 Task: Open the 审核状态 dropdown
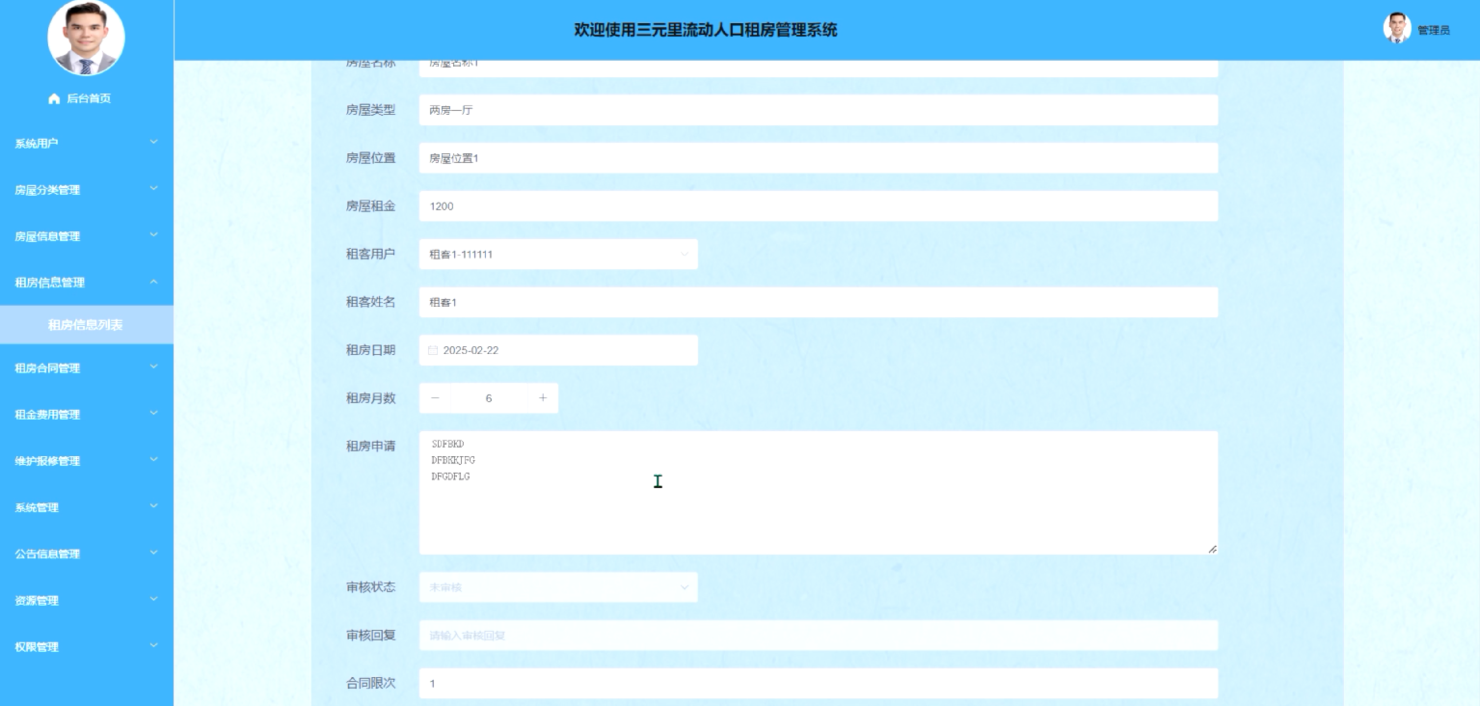coord(558,587)
